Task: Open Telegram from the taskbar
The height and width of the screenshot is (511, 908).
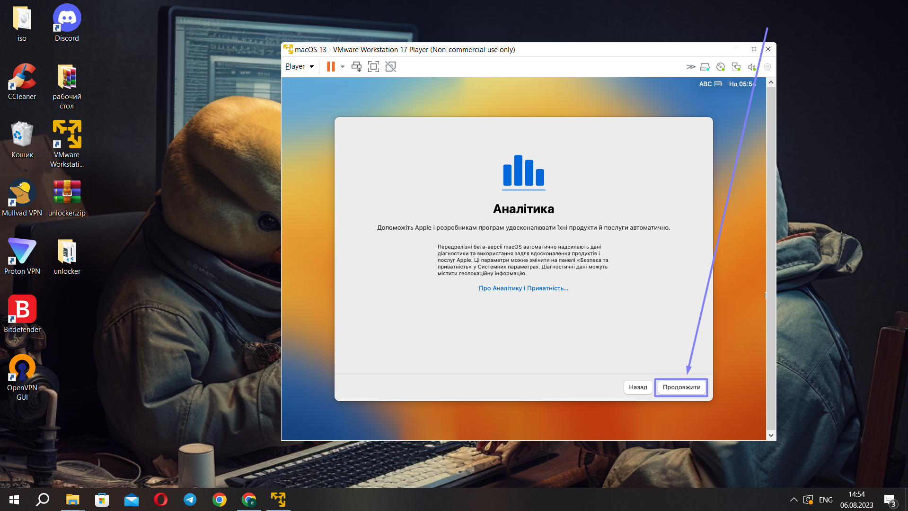Action: point(190,500)
